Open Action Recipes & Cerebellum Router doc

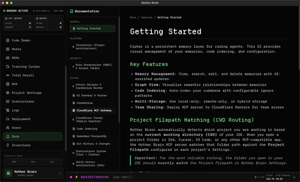pyautogui.click(x=93, y=87)
